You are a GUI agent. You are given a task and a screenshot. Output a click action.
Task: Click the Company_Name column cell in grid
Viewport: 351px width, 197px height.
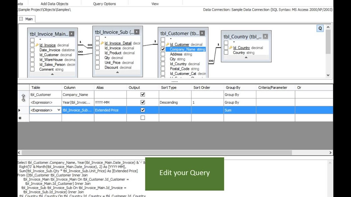click(x=78, y=94)
